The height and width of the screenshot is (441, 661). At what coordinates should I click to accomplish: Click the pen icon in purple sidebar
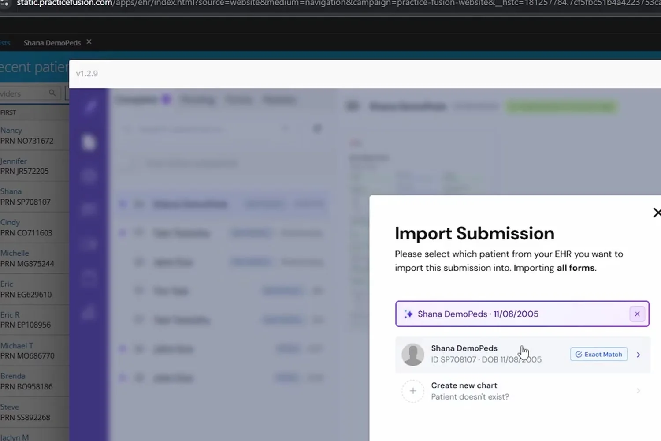89,107
